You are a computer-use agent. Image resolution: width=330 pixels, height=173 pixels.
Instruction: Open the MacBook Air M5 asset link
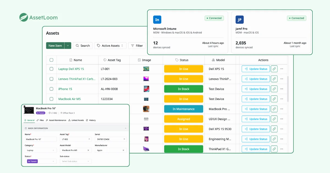(70, 99)
